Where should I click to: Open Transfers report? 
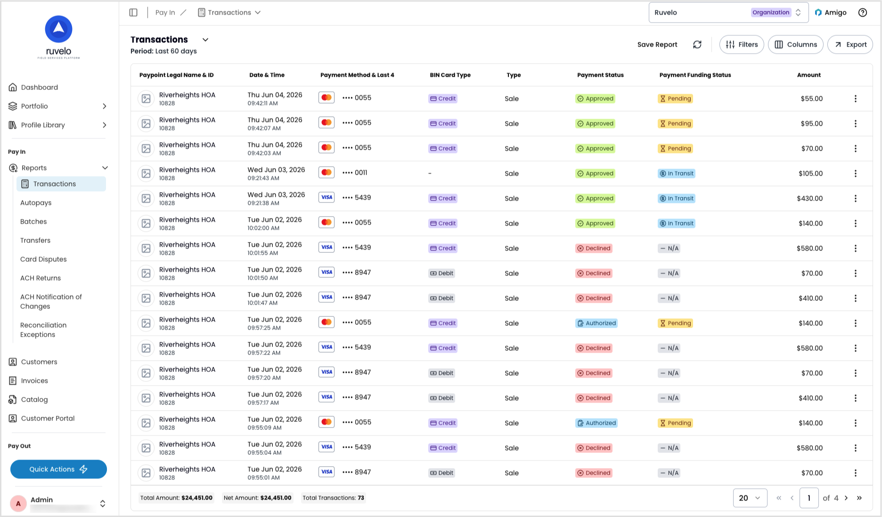click(x=35, y=241)
